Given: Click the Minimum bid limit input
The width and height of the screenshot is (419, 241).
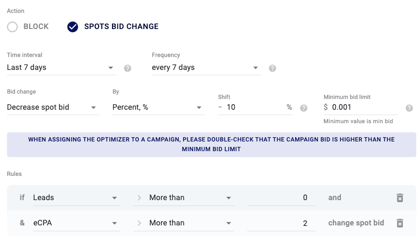Looking at the screenshot, I should [x=361, y=107].
